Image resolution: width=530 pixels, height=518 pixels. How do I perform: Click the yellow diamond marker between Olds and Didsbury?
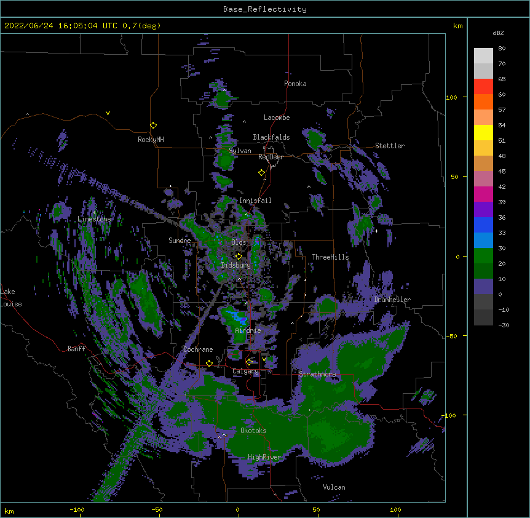(239, 256)
